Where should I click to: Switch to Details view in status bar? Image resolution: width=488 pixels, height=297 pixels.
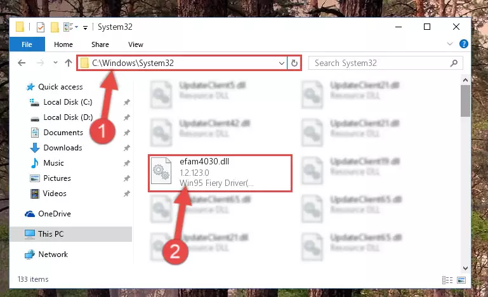tap(447, 280)
